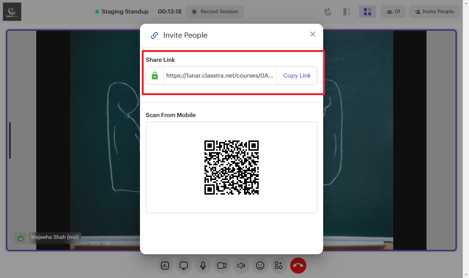This screenshot has width=469, height=278.
Task: Close the Invite People dialog
Action: pyautogui.click(x=313, y=34)
